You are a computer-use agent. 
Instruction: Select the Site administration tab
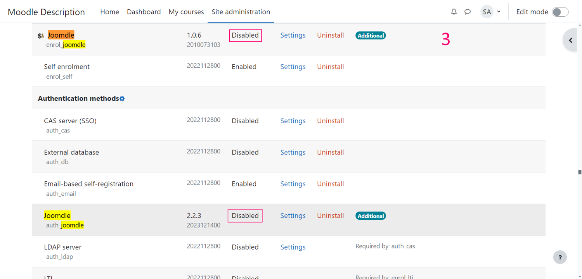(x=241, y=12)
